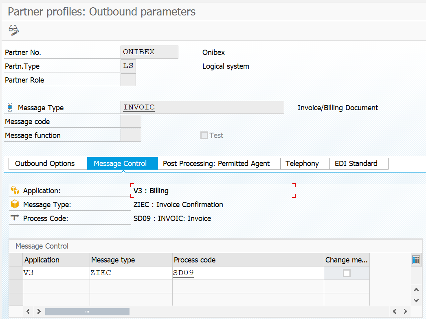This screenshot has height=319, width=426.
Task: Select the first table row selector
Action: click(16, 273)
